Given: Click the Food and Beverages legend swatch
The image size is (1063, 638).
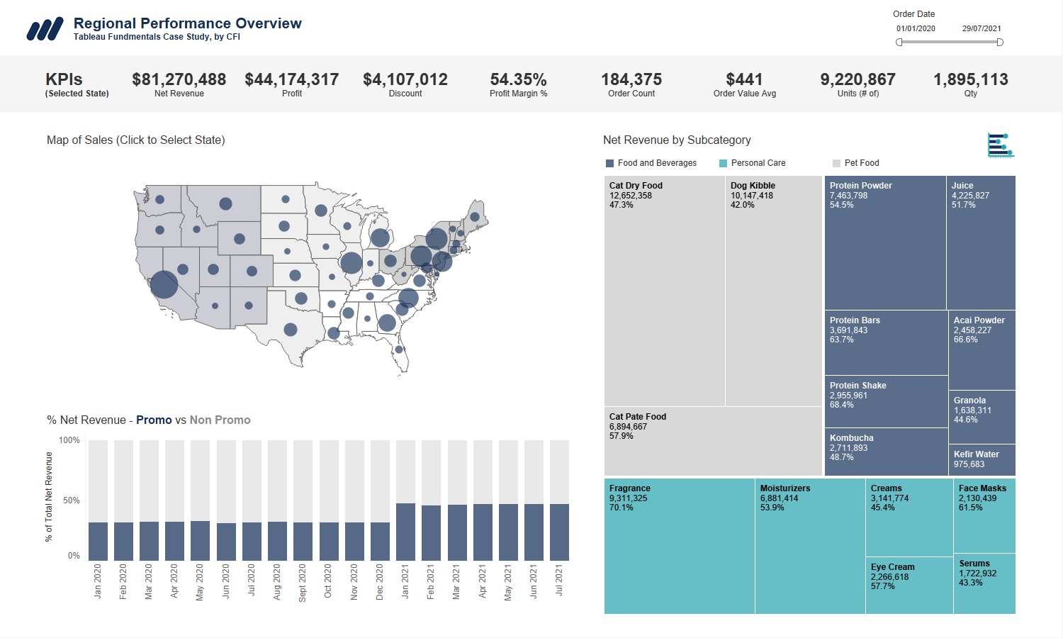Looking at the screenshot, I should pos(609,163).
